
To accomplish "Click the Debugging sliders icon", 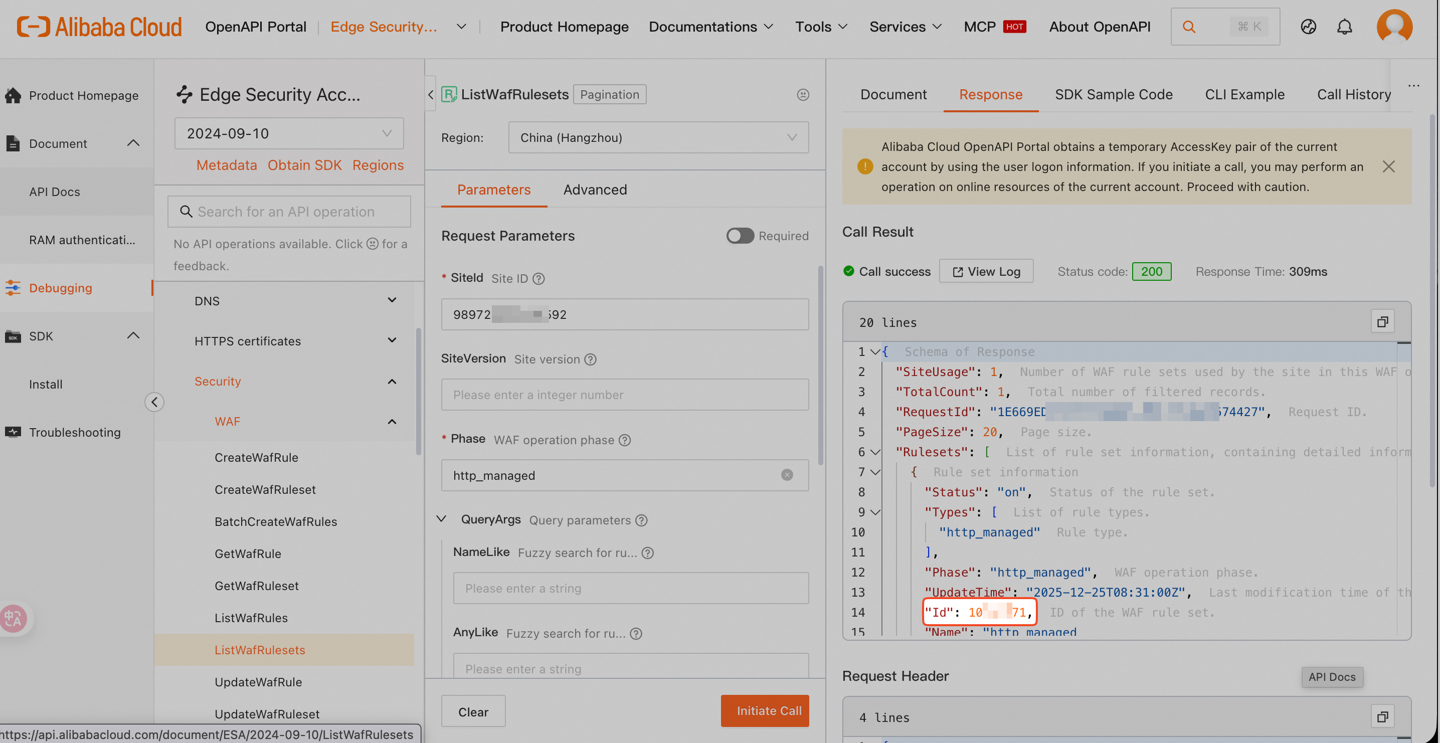I will point(13,288).
